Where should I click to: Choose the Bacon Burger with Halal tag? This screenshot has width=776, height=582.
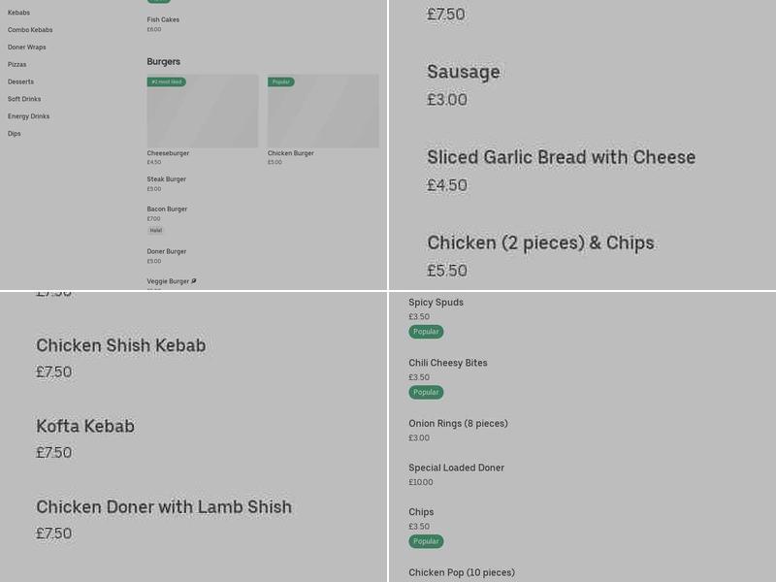[x=167, y=209]
